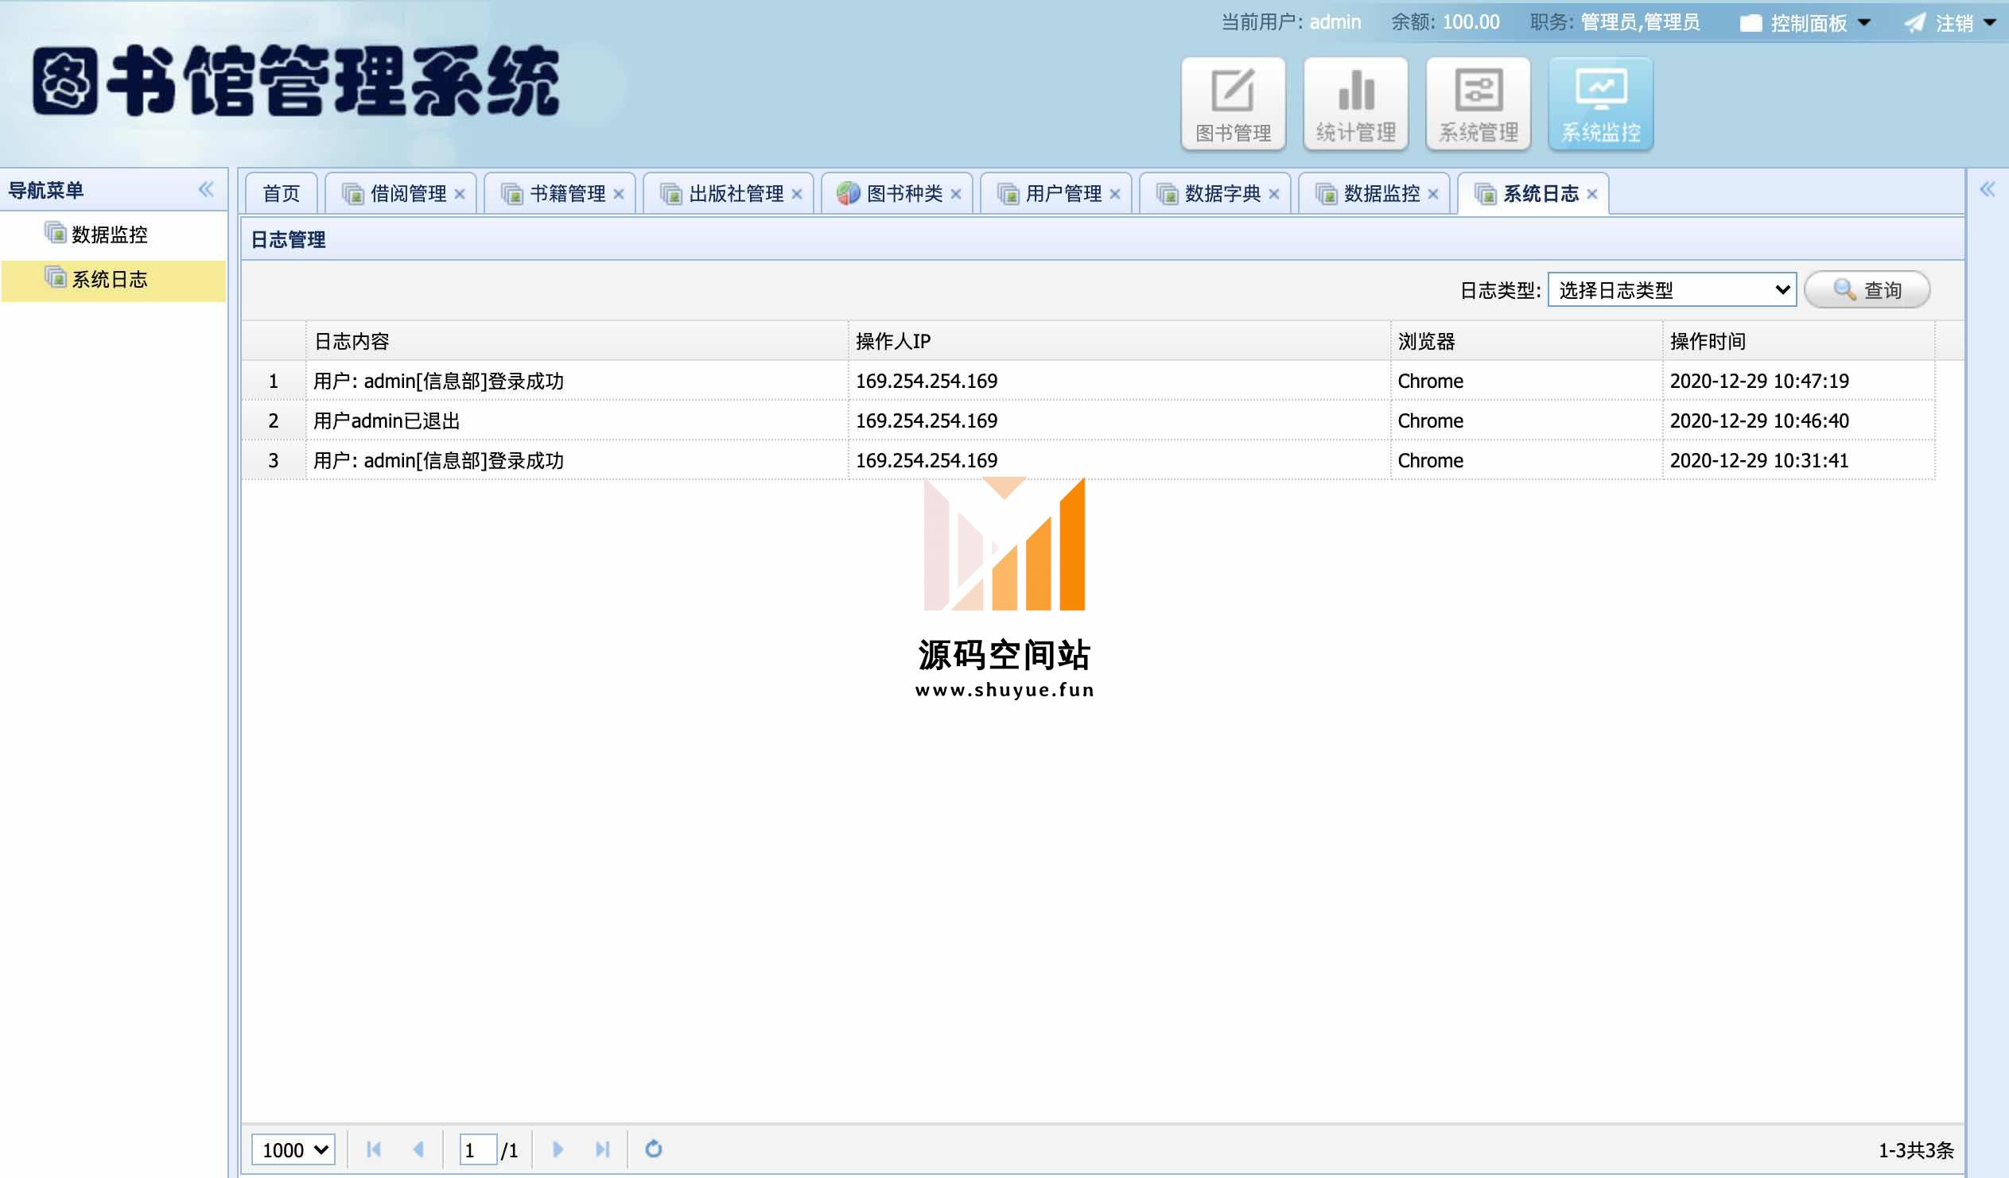Sort by the 操作人IP column header
The image size is (2009, 1178).
1119,341
